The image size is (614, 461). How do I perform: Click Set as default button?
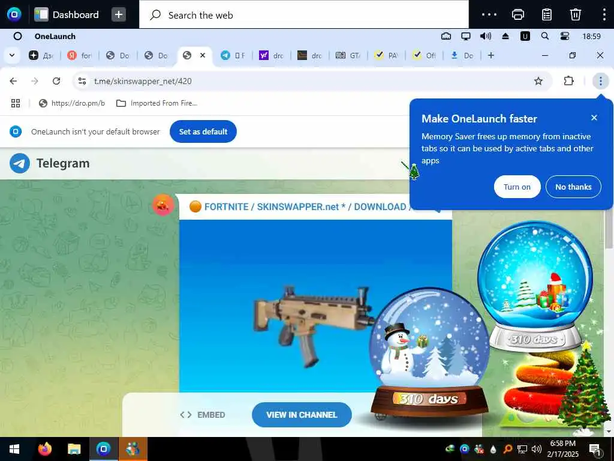203,131
